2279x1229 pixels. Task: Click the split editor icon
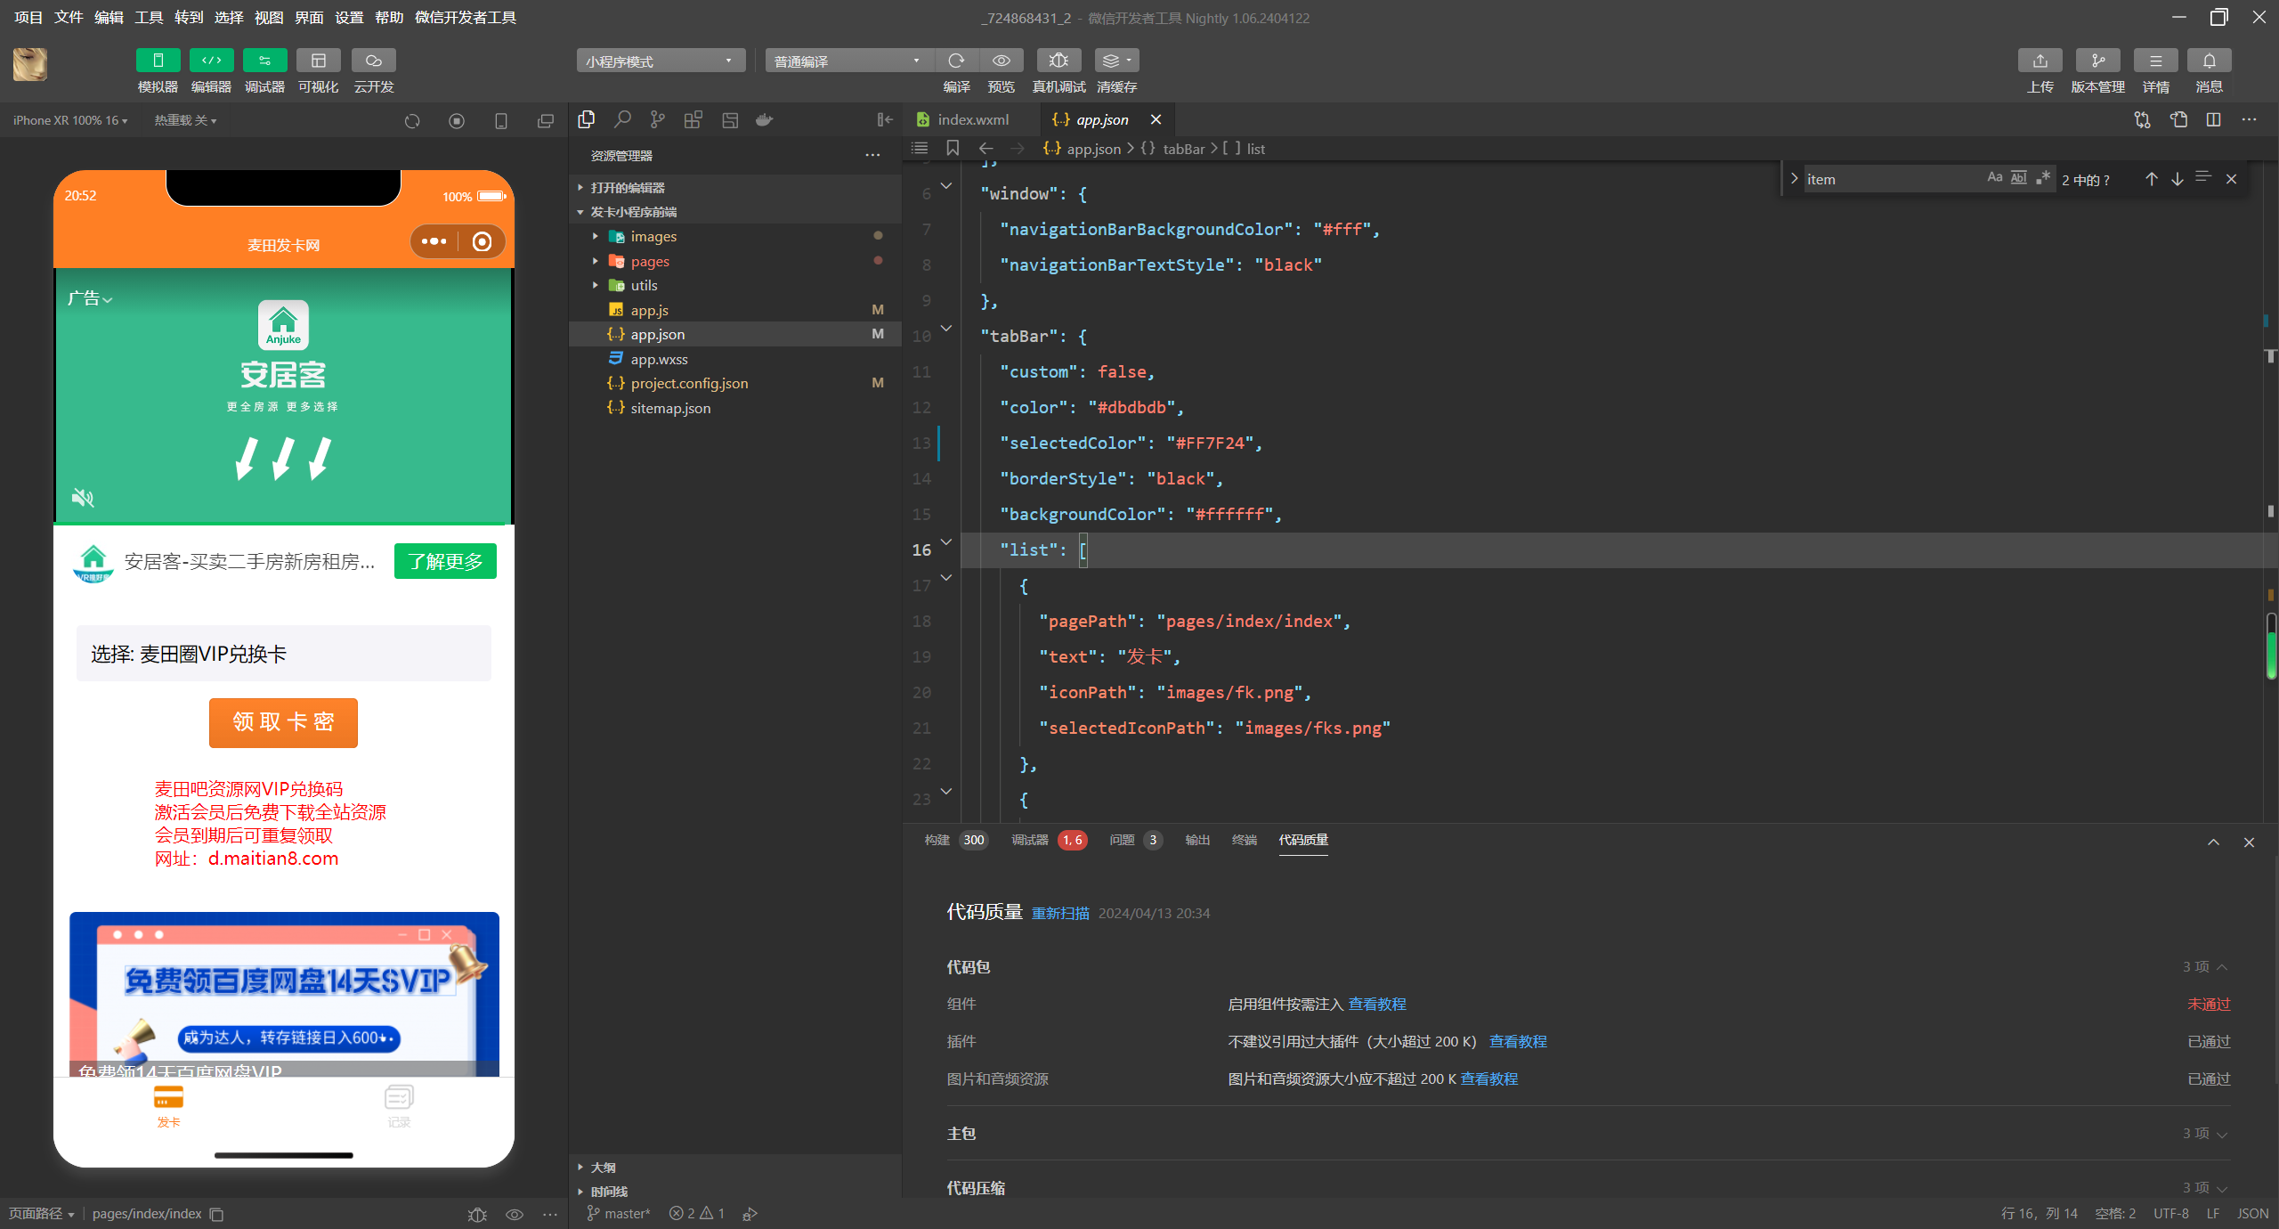[x=2213, y=119]
